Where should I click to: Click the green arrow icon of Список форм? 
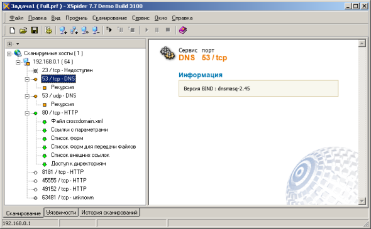click(x=45, y=139)
